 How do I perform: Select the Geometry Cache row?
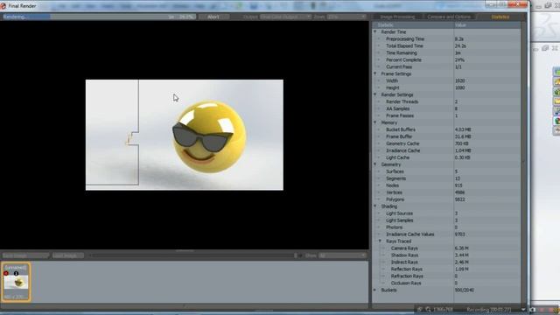tap(446, 143)
